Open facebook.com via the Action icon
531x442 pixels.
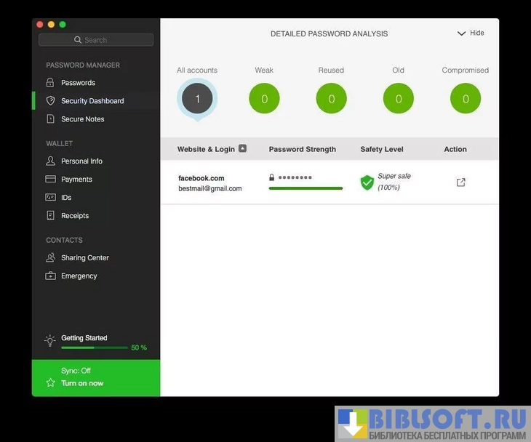(x=460, y=182)
